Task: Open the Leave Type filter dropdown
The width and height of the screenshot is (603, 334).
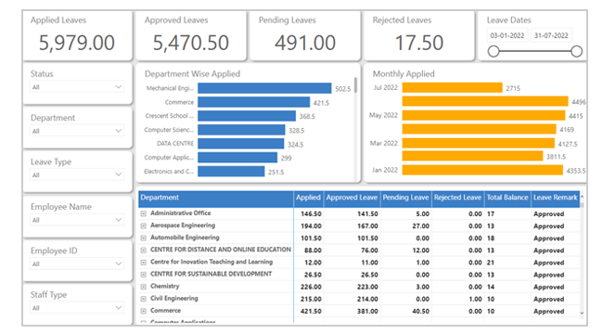Action: click(x=76, y=174)
